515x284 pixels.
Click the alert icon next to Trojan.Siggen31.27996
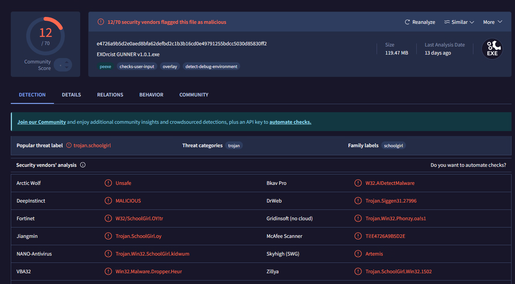(x=358, y=201)
